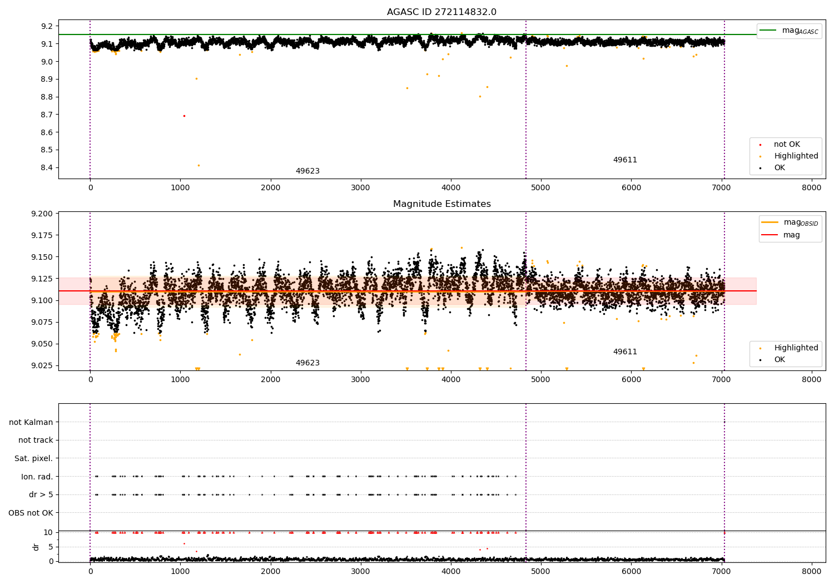Click the '10' tick on the dr axis
834x584 pixels.
pos(48,533)
